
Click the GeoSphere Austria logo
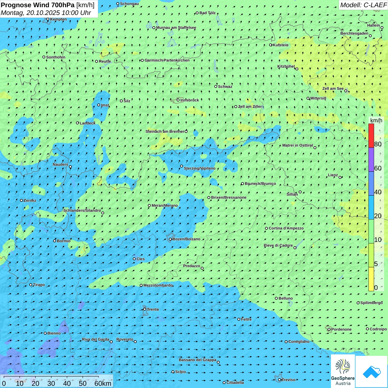pos(343,371)
